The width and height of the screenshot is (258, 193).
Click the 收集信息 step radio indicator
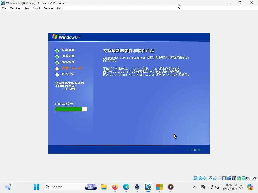tap(57, 51)
